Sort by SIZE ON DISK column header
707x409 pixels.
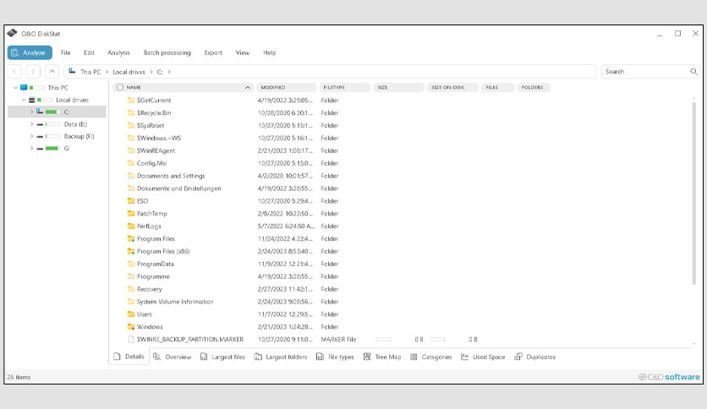pos(452,87)
